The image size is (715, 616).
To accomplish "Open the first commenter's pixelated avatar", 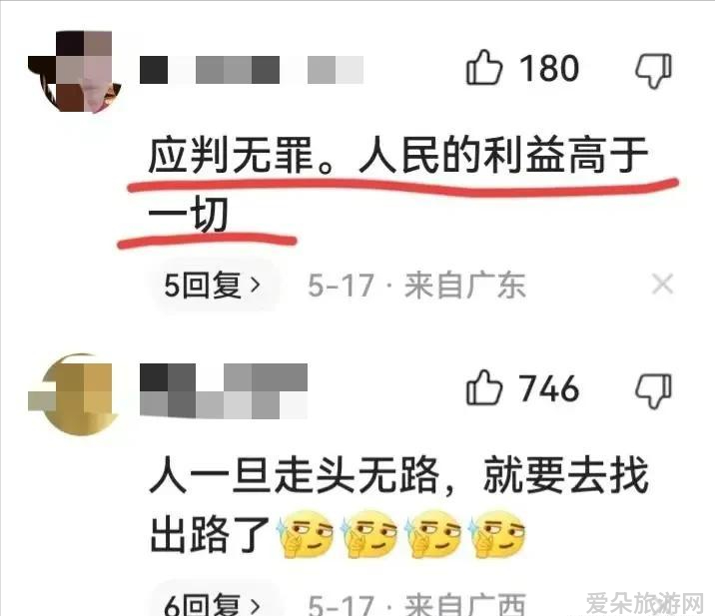I will [75, 72].
